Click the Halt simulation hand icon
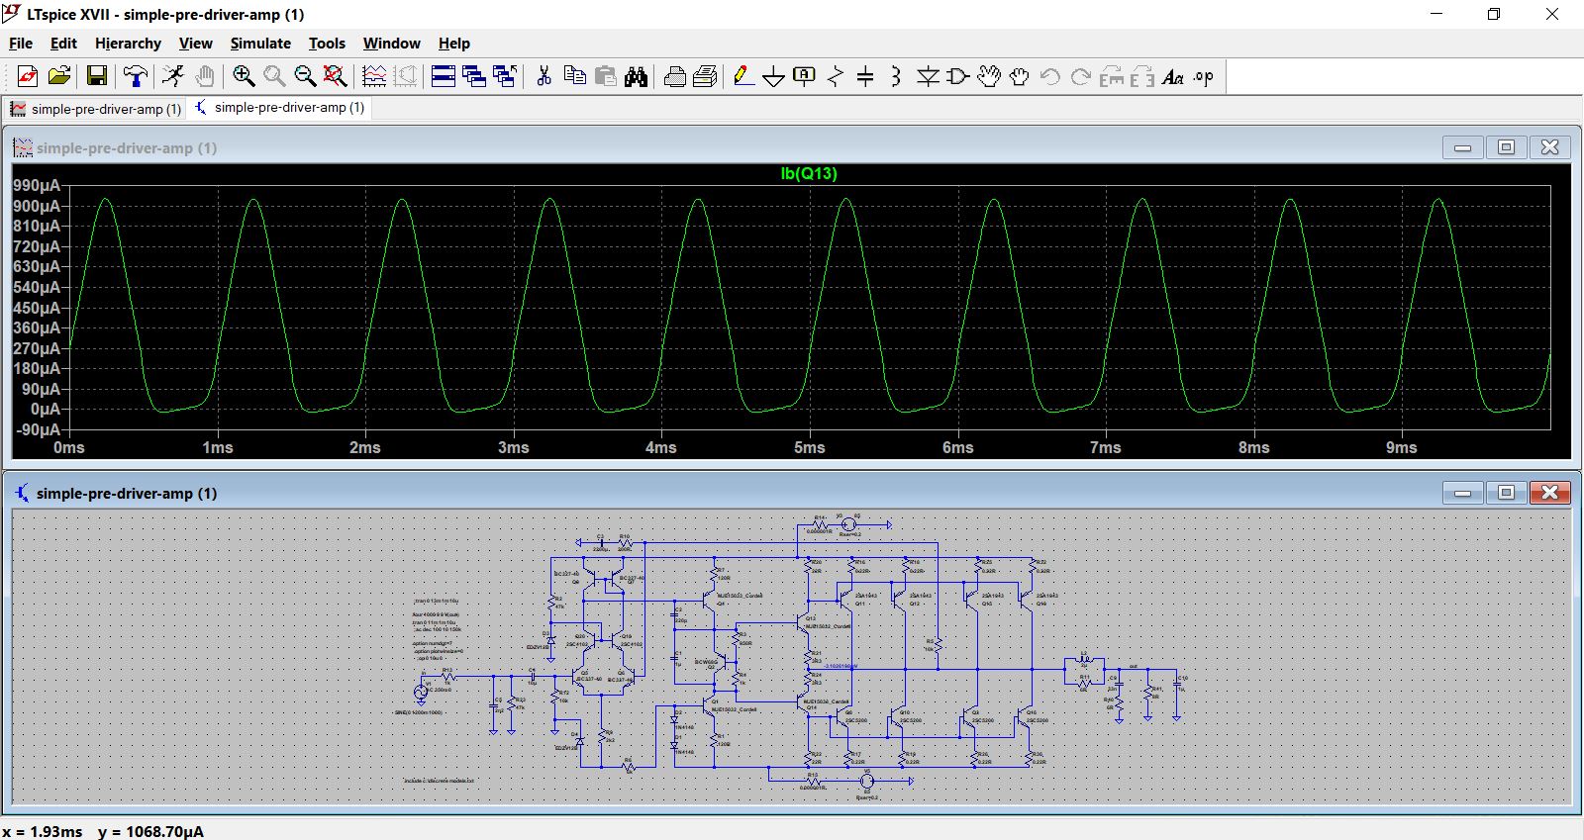Screen dimensions: 1584x840 pos(204,76)
